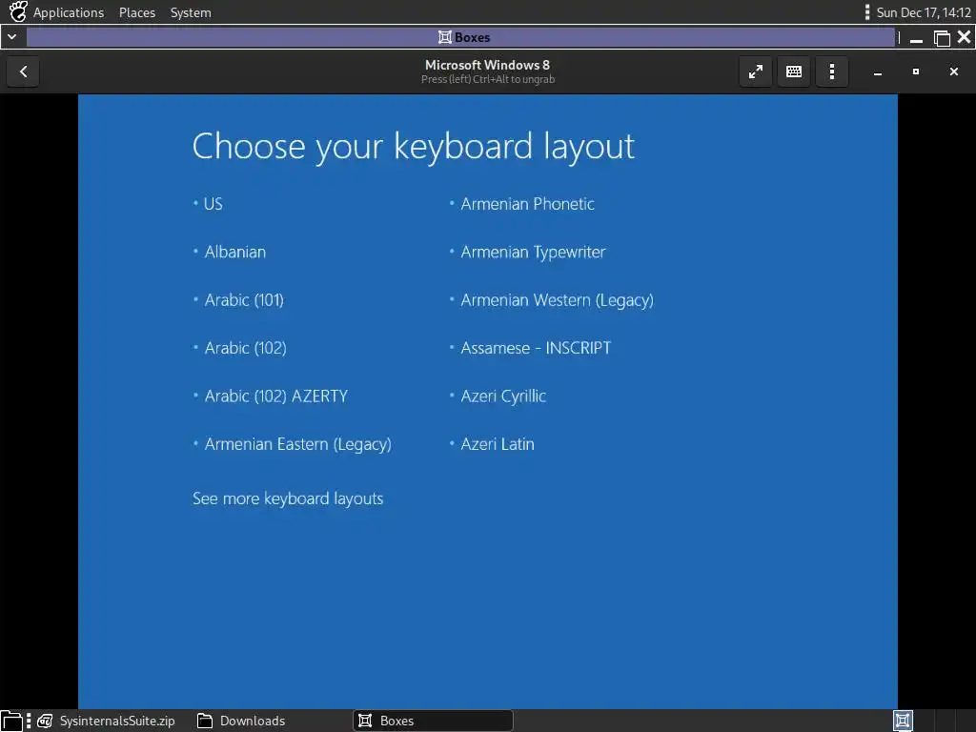
Task: Click the GNOME foot logo icon
Action: [18, 11]
